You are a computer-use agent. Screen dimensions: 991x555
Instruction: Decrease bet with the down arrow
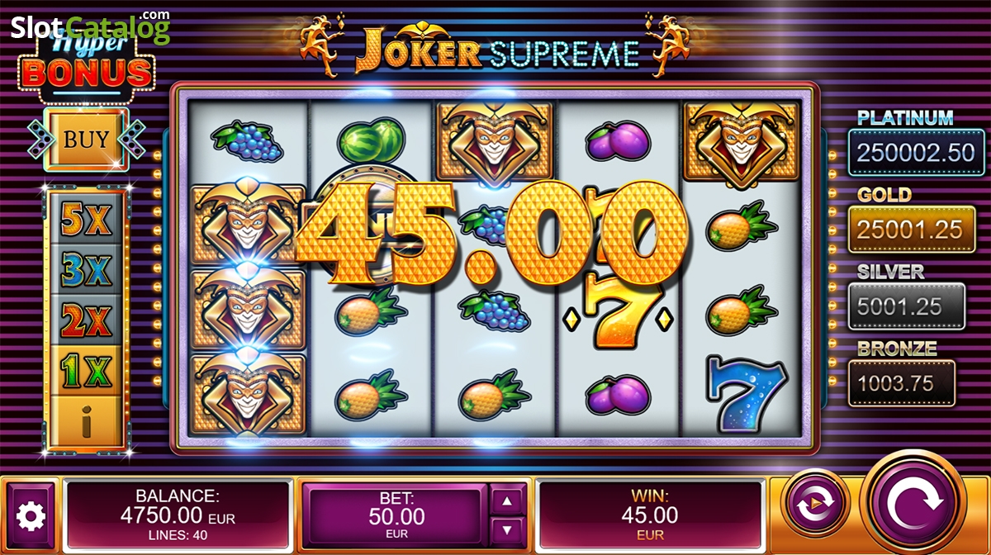tap(508, 530)
